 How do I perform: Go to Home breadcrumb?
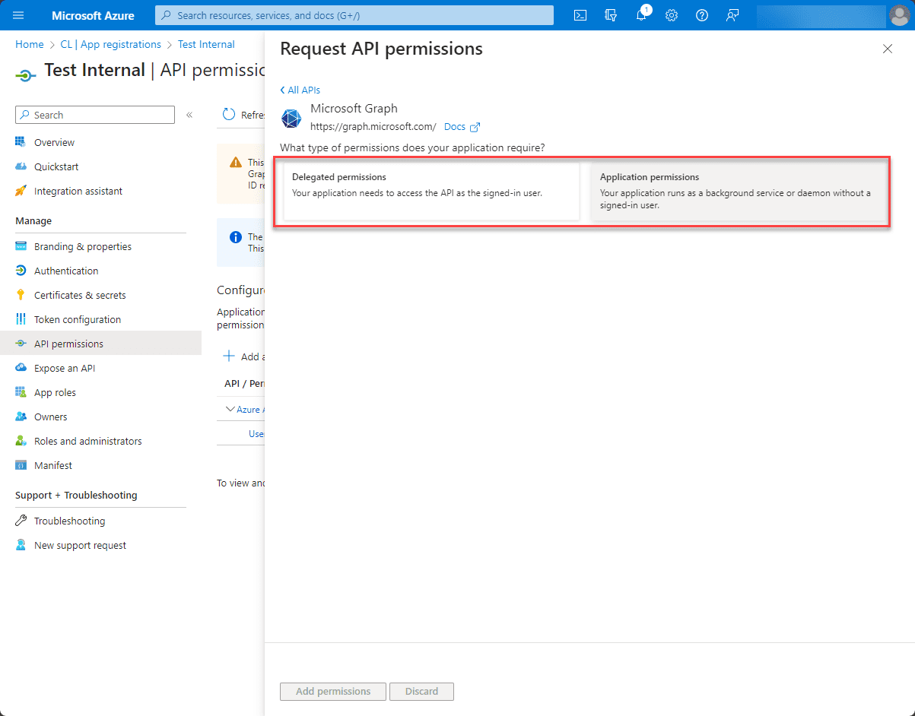coord(30,44)
